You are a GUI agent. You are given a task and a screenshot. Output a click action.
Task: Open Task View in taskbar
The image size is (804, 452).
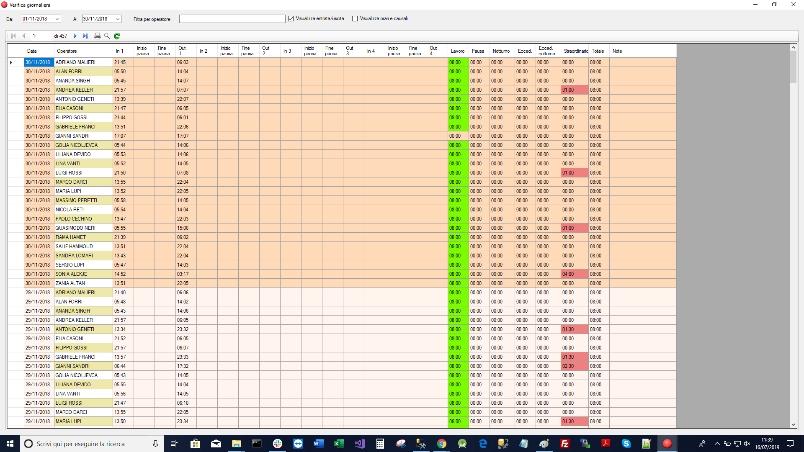(x=174, y=444)
